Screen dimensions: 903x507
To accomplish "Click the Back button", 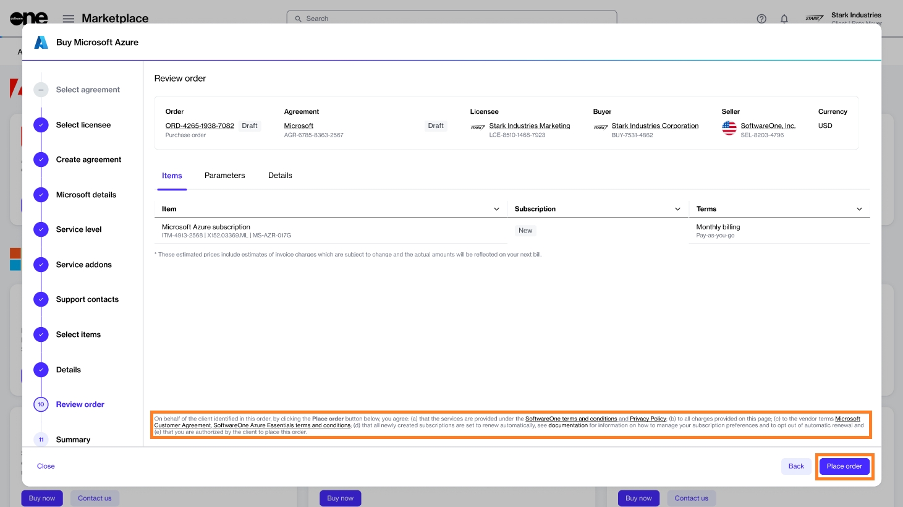I will tap(796, 466).
